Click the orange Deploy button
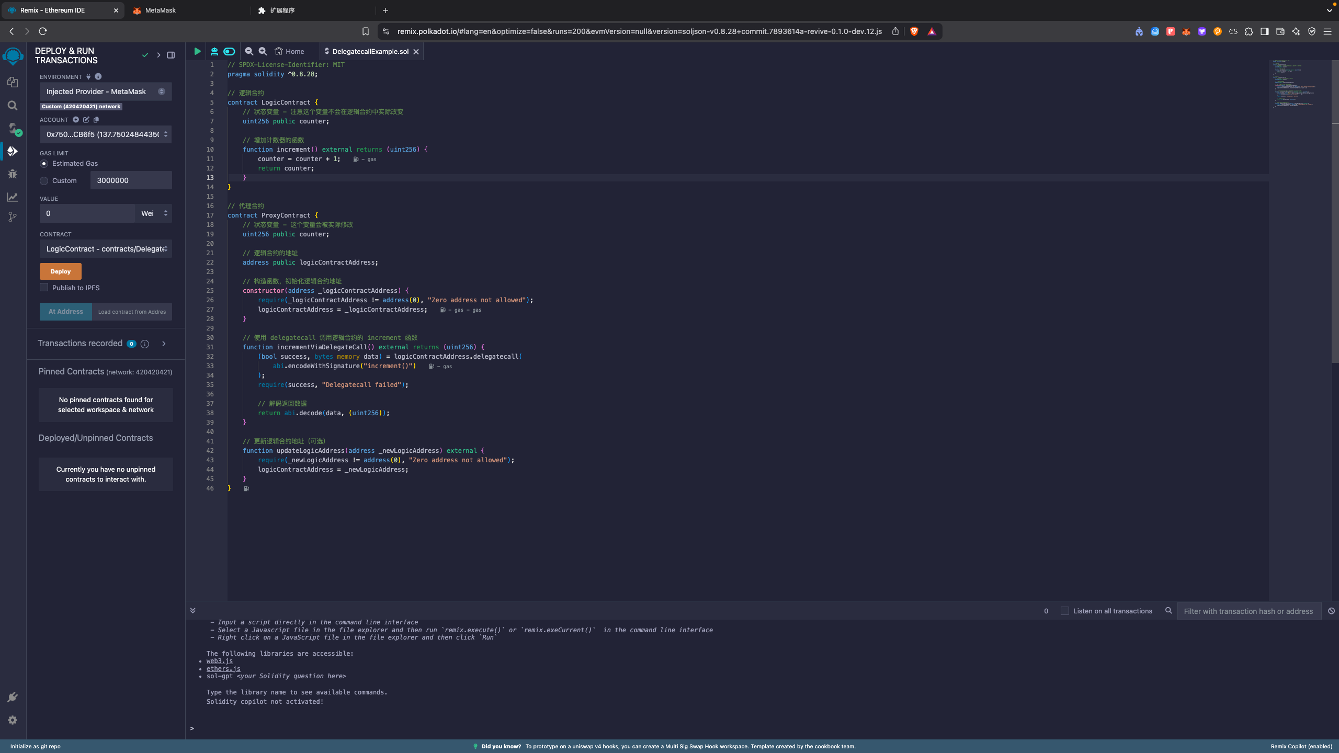The width and height of the screenshot is (1339, 753). (61, 271)
